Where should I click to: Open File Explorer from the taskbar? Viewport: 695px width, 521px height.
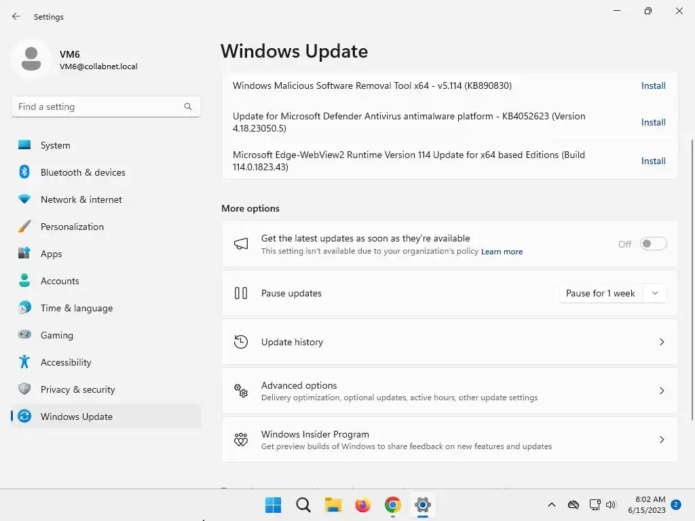[333, 505]
